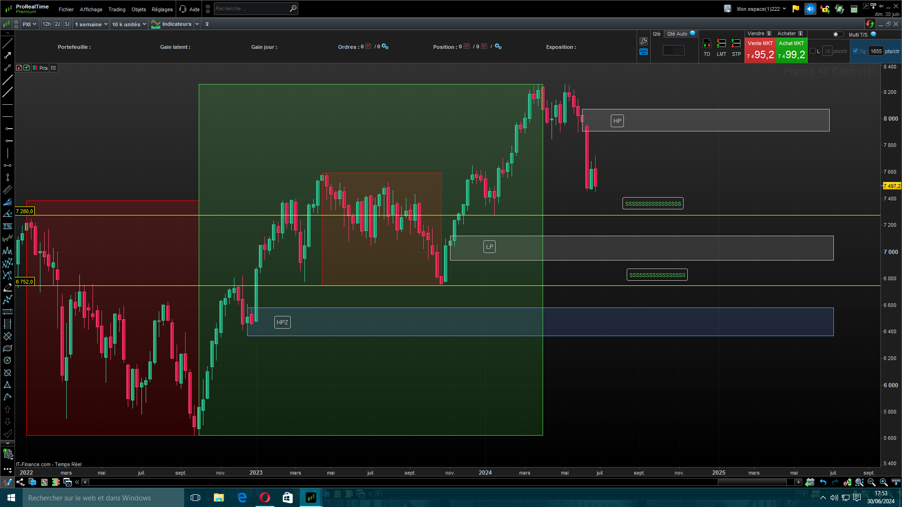Open the Trading menu

click(x=117, y=9)
